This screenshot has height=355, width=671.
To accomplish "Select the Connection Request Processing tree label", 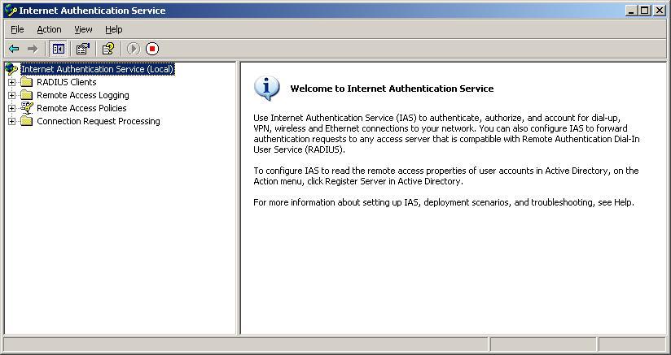I will click(99, 121).
